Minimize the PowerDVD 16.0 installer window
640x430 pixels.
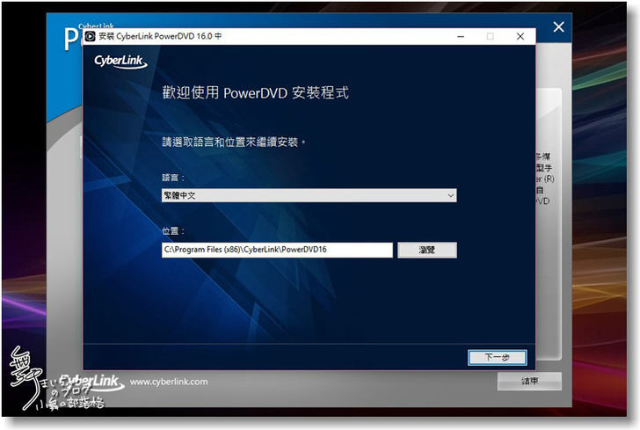coord(461,36)
